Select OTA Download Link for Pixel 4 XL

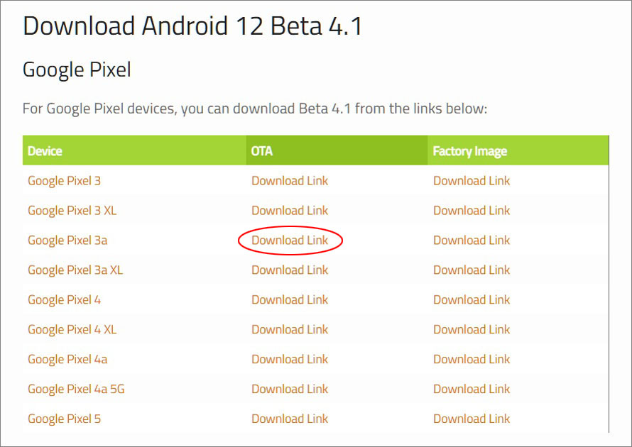(290, 330)
